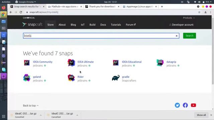
Task: Open the Developer account link
Action: tap(181, 25)
